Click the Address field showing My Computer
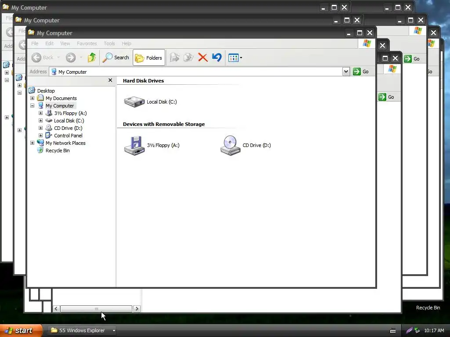Screen dimensions: 450x337 (x=196, y=72)
